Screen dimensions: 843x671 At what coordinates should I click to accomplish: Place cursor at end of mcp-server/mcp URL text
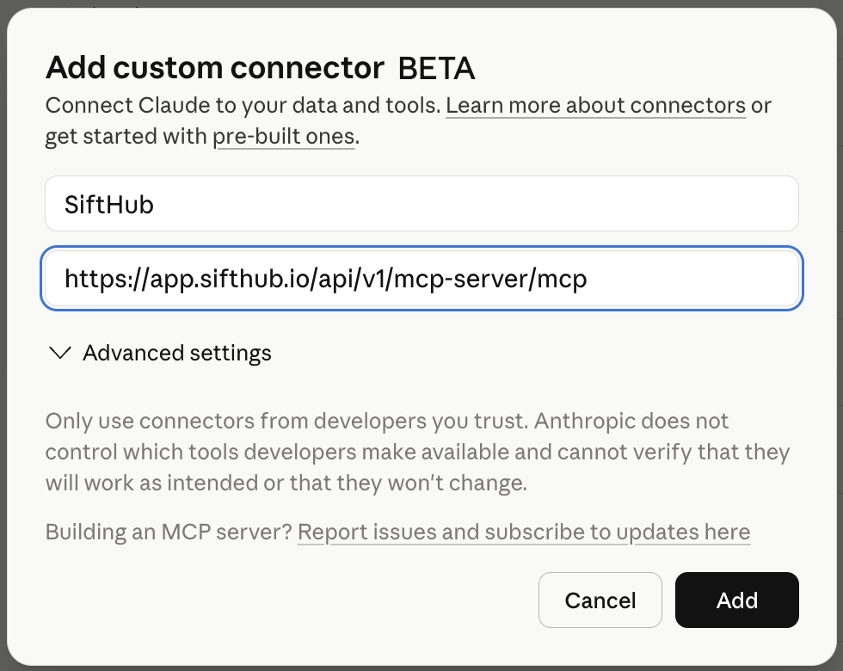pyautogui.click(x=587, y=279)
